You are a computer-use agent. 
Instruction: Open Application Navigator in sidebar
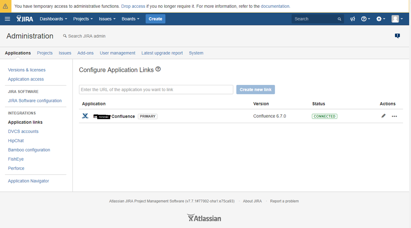[x=28, y=181]
